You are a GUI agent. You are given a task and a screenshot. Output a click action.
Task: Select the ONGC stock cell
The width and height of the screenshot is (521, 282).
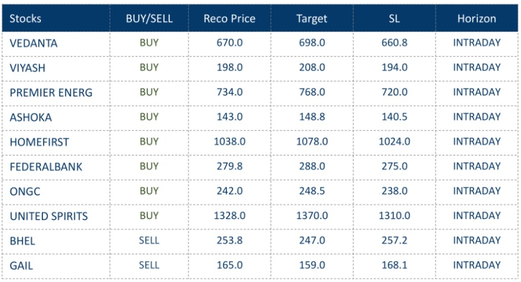(25, 191)
